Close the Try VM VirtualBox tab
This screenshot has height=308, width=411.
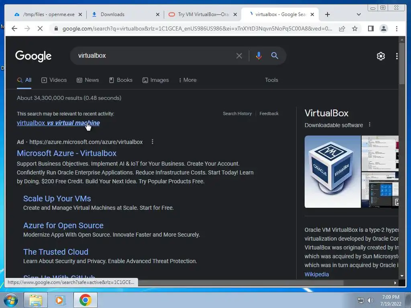pyautogui.click(x=235, y=15)
